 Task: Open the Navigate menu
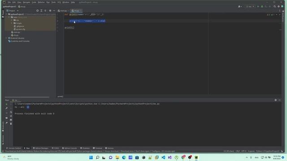pos(26,2)
